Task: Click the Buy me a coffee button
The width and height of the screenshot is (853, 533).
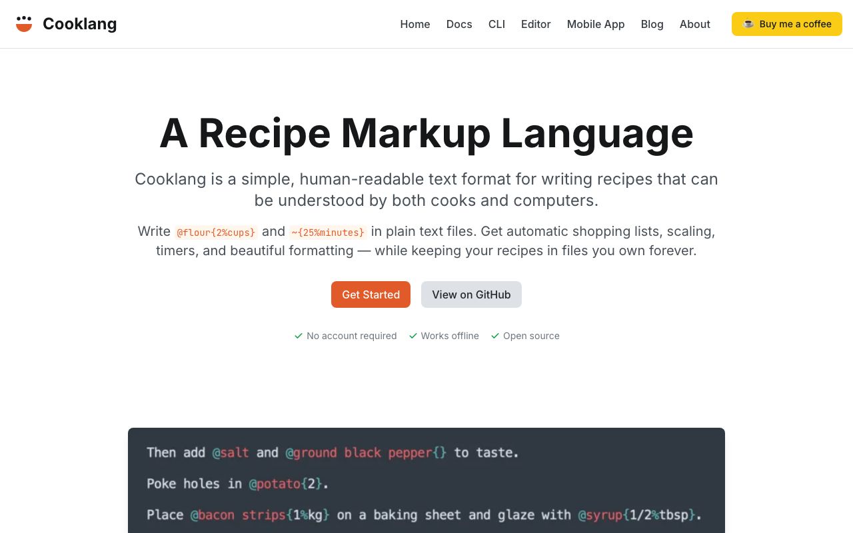Action: click(787, 24)
